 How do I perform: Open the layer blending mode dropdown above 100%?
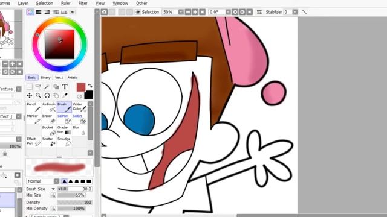click(x=19, y=139)
